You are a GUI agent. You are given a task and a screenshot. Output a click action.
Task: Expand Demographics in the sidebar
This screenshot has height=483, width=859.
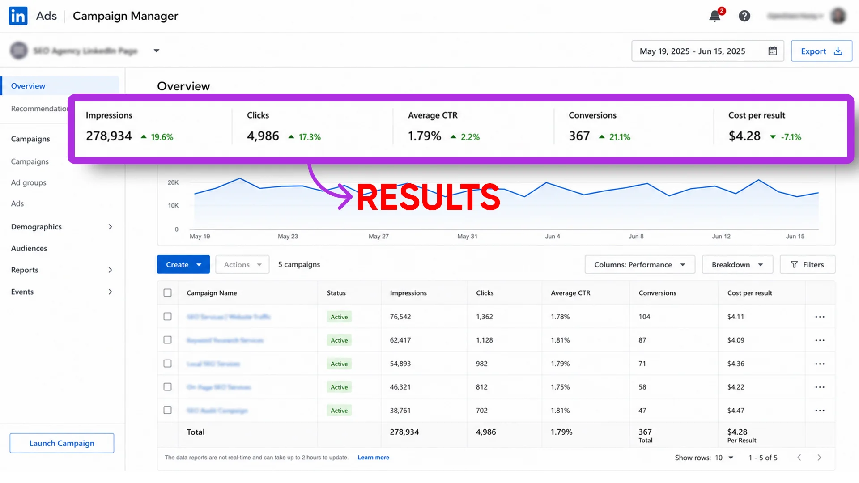click(110, 227)
